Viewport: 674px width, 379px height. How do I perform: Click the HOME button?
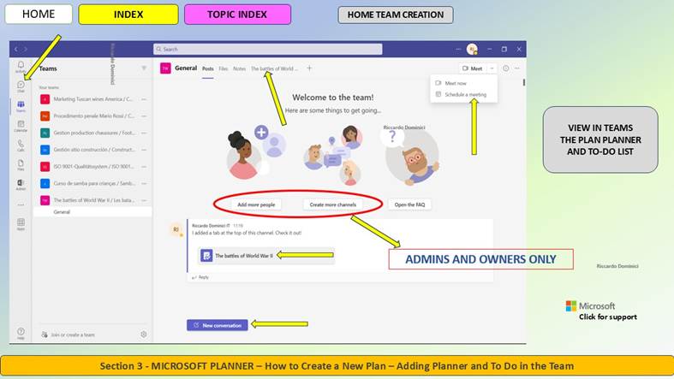coord(39,15)
